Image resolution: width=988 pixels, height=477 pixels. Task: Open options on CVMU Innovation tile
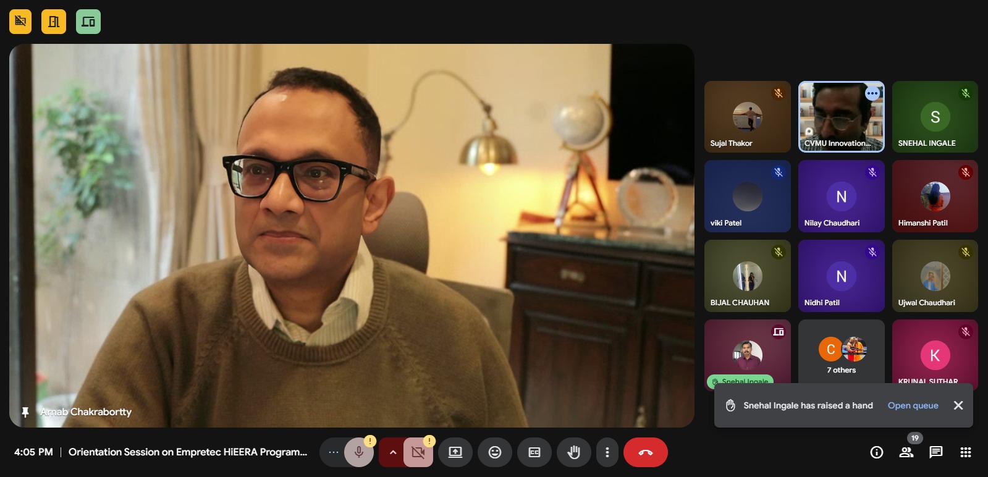click(872, 94)
